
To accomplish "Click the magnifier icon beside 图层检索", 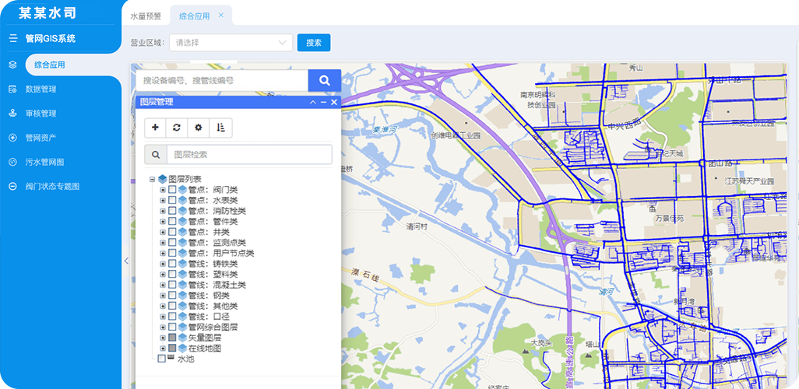I will (156, 154).
